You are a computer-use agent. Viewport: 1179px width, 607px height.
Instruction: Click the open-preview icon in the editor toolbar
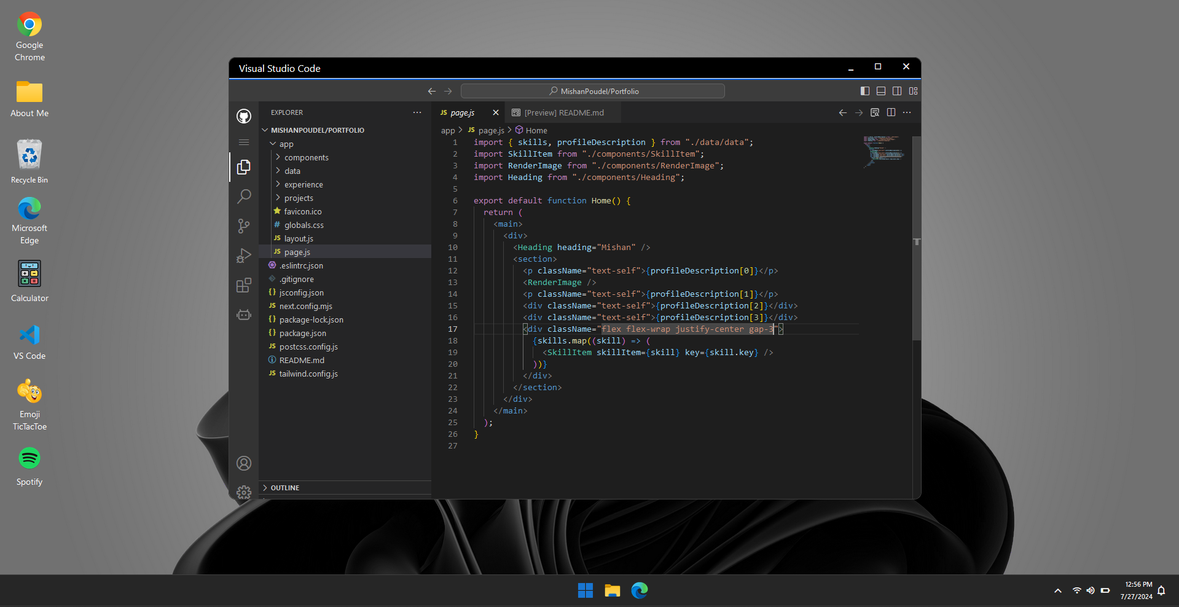[875, 112]
